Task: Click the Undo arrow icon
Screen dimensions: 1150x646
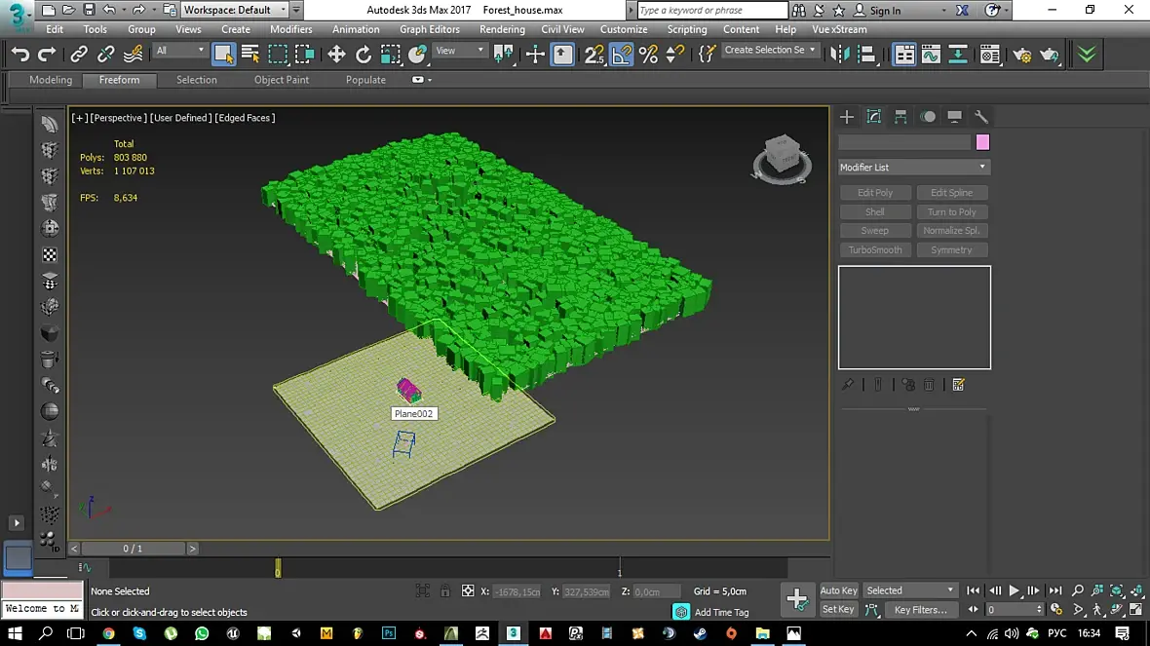Action: click(20, 55)
